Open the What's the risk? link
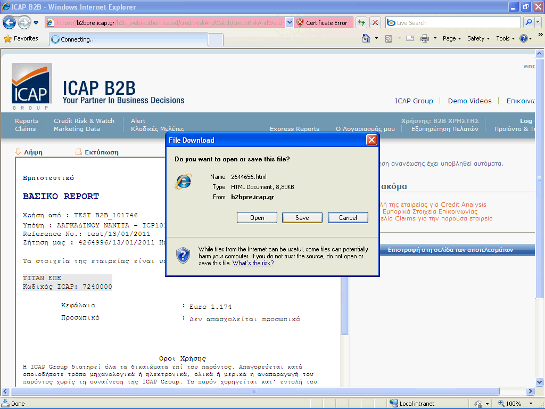This screenshot has width=545, height=409. click(253, 263)
